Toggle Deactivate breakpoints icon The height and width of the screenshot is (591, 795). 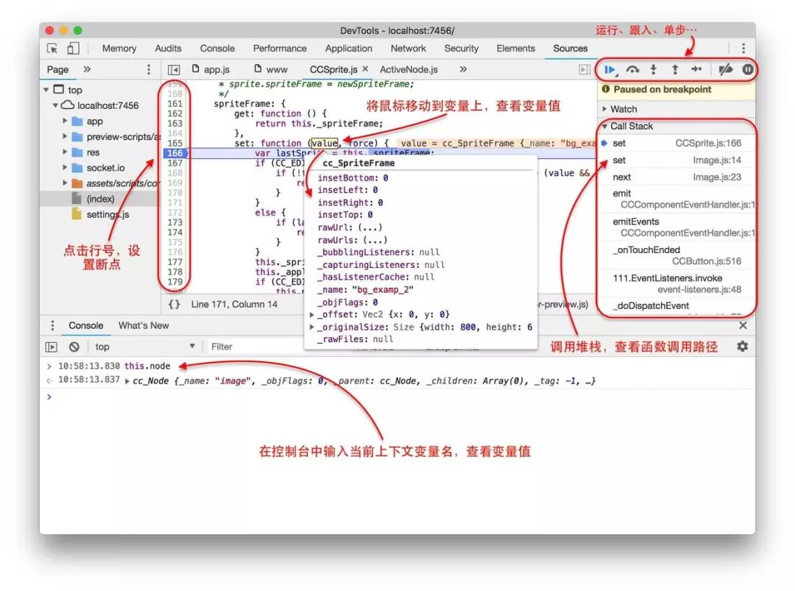pos(726,69)
